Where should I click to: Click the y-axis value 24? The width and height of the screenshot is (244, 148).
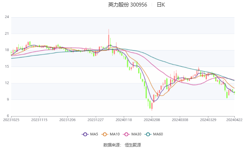tap(7, 17)
